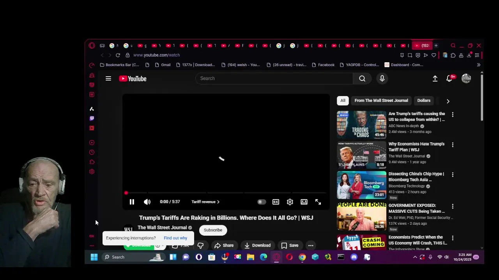Open YouTube create upload icon
Screen dimensions: 499x280
click(x=435, y=79)
